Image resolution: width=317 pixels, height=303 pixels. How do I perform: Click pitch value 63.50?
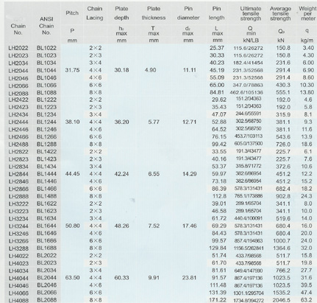[72, 278]
